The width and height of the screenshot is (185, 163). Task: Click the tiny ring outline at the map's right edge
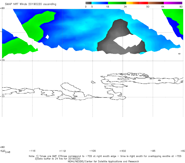coord(179,54)
